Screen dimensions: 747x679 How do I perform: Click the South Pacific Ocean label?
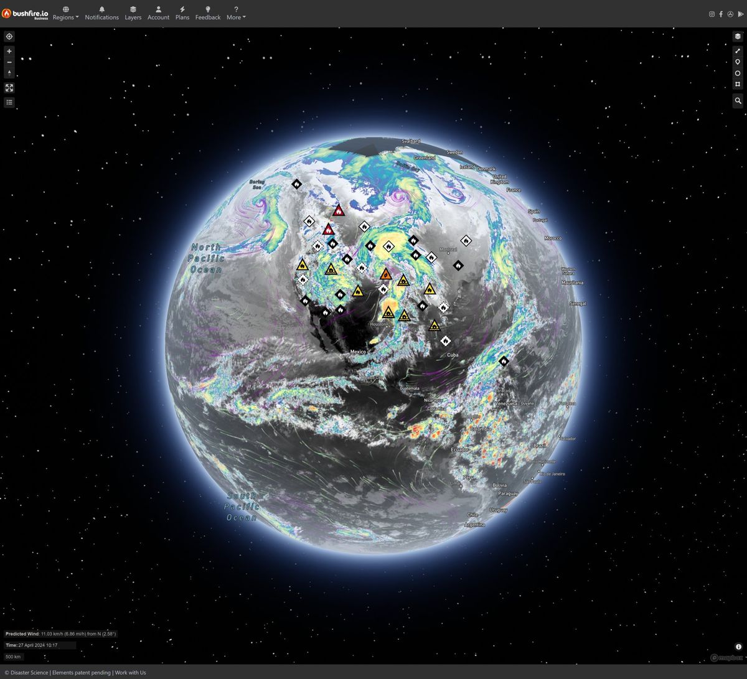(242, 506)
